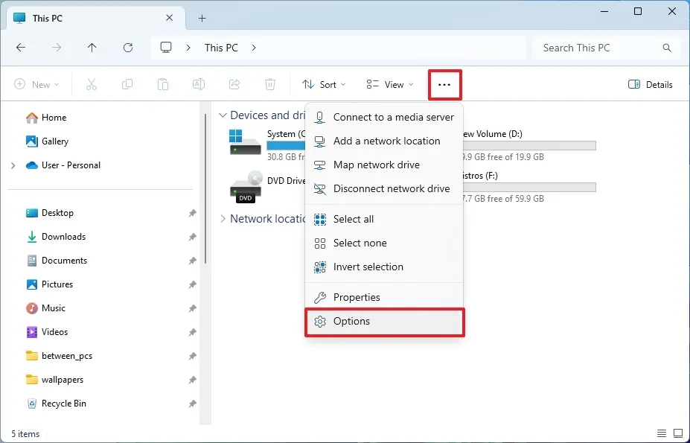Image resolution: width=690 pixels, height=443 pixels.
Task: Click the System drive usage bar
Action: (286, 146)
